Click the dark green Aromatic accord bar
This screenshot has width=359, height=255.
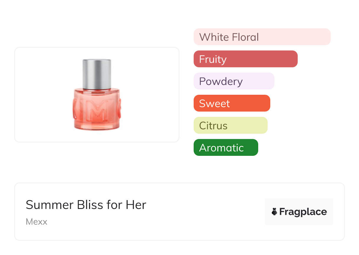click(226, 148)
